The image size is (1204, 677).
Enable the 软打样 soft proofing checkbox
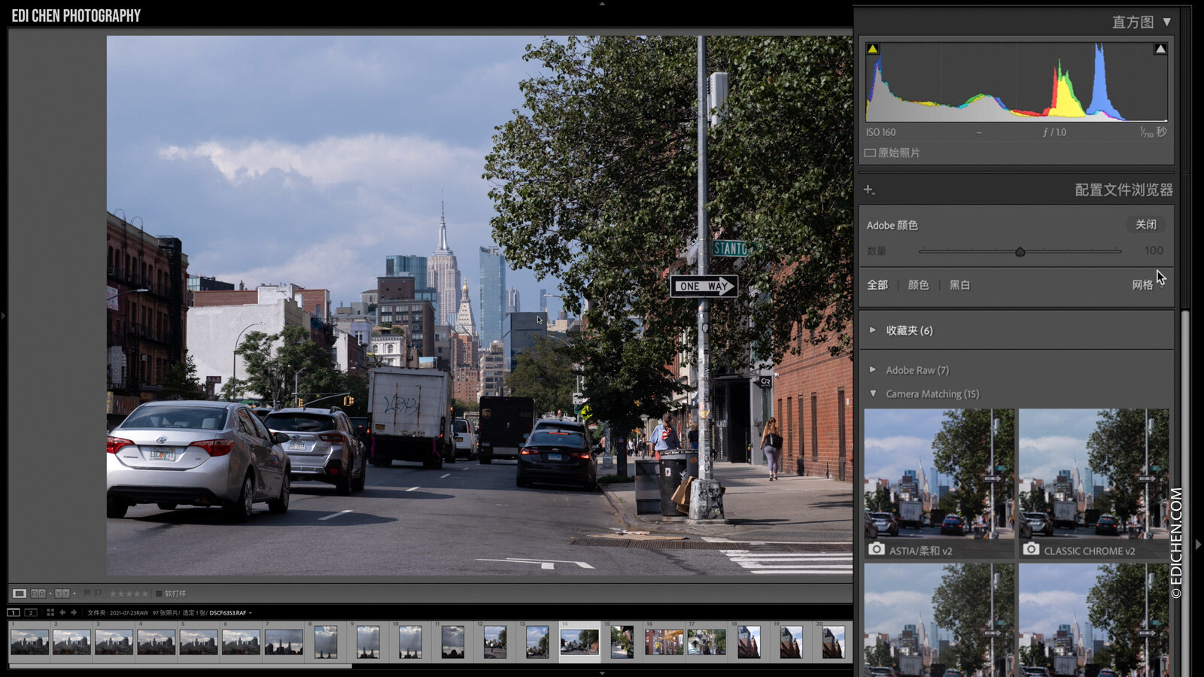(159, 594)
